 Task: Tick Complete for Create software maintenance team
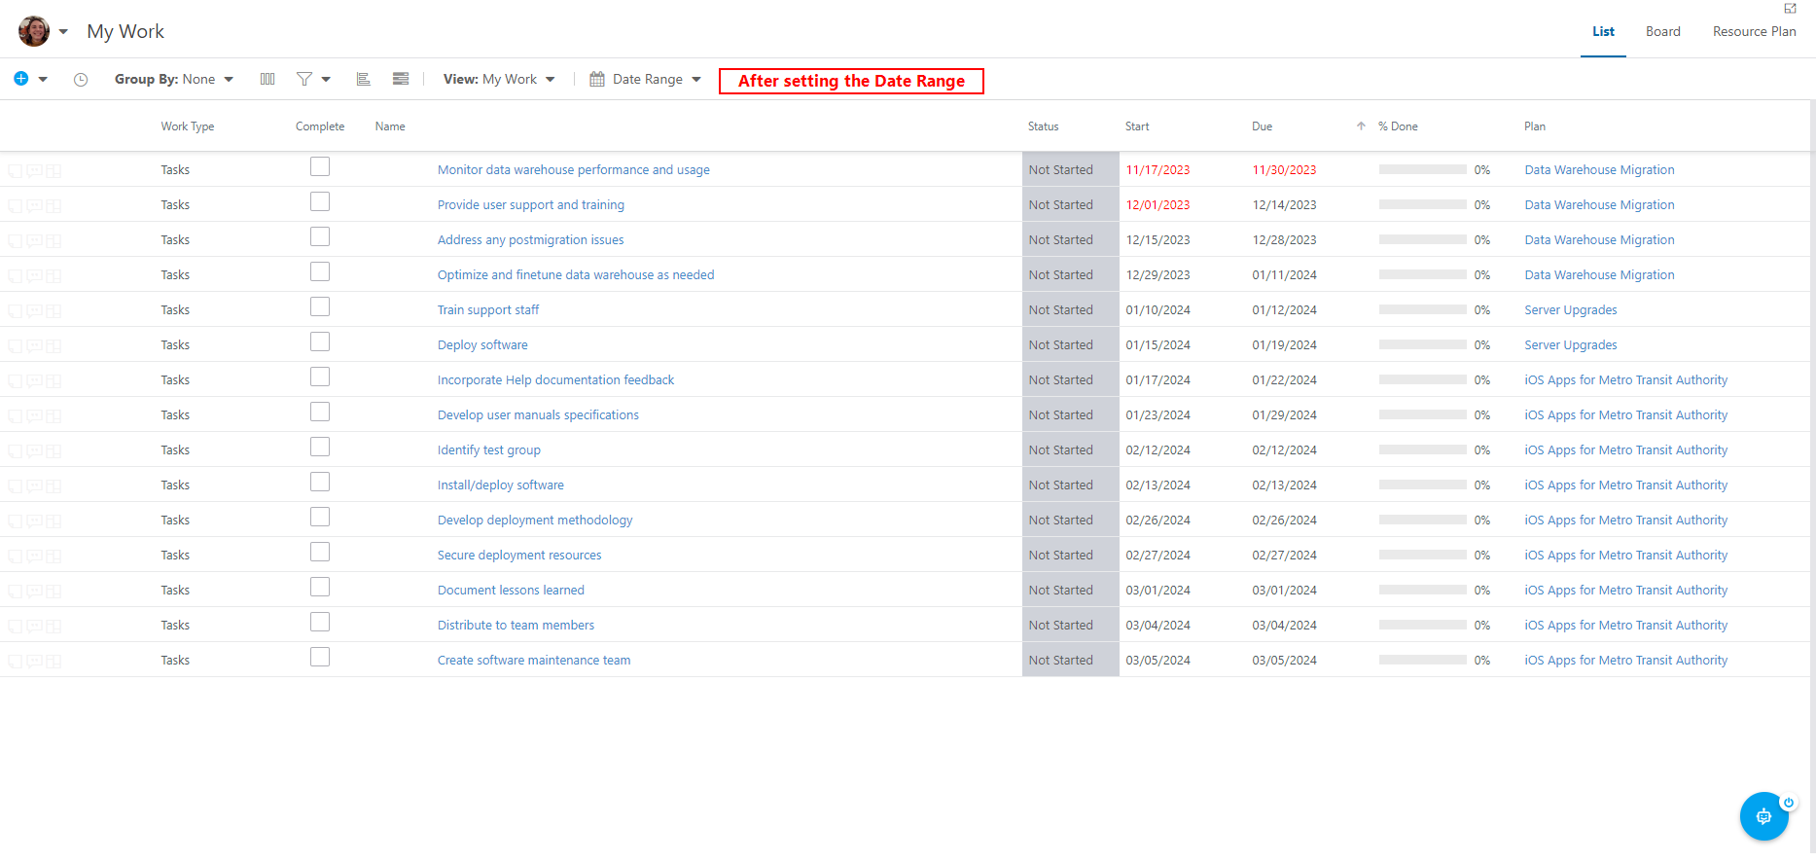pyautogui.click(x=320, y=657)
